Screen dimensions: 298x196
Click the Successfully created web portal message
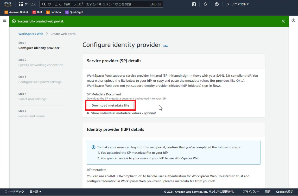pos(41,21)
